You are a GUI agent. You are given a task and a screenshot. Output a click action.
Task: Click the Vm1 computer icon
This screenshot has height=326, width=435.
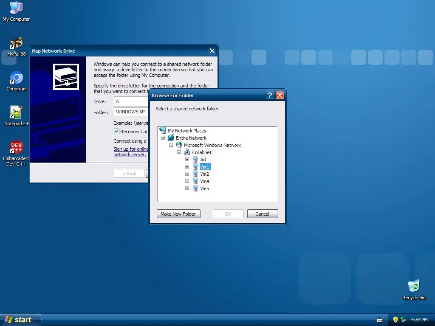coord(195,166)
